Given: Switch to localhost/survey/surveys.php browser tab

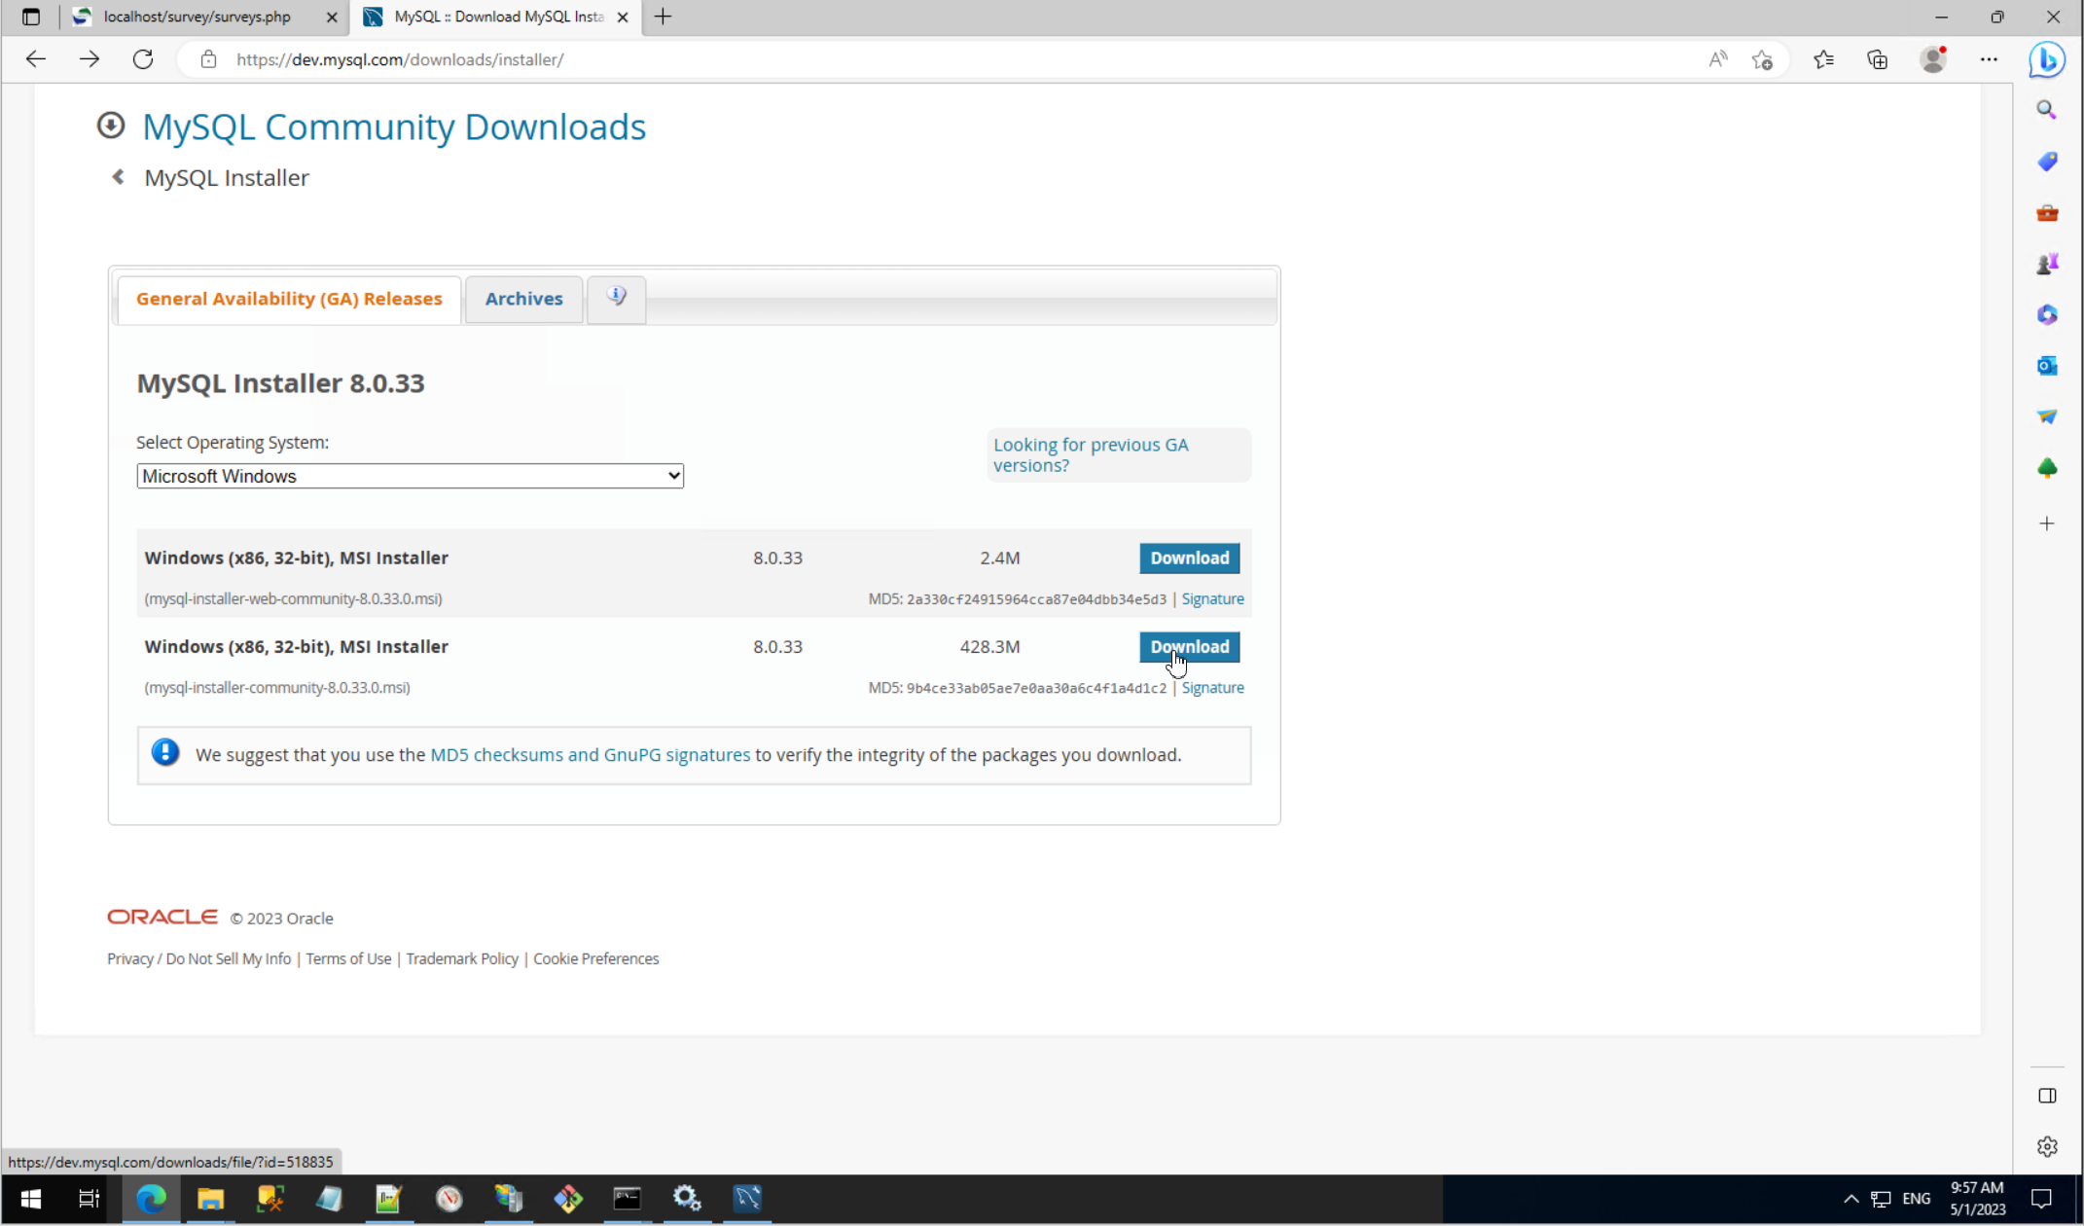Looking at the screenshot, I should click(x=198, y=17).
